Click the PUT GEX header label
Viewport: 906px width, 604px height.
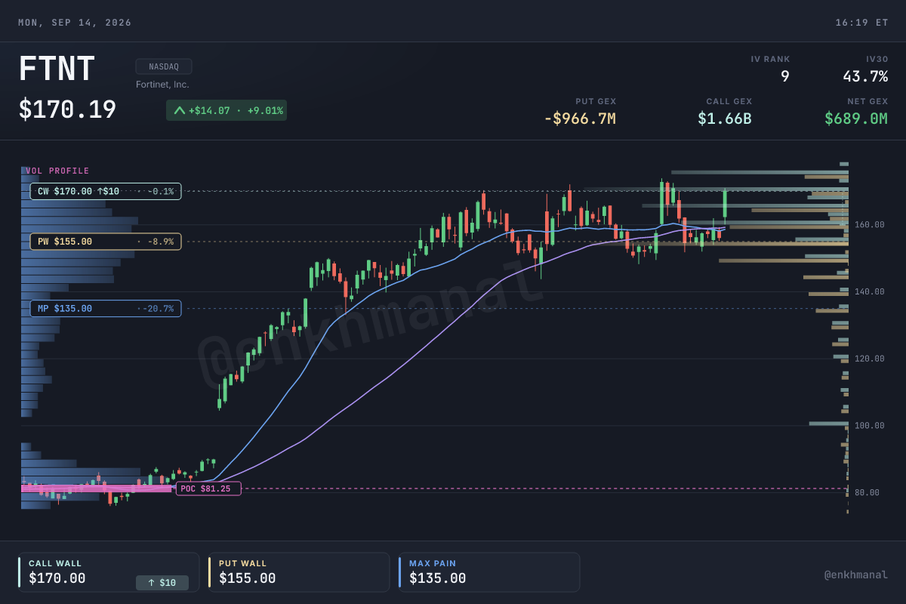[596, 101]
